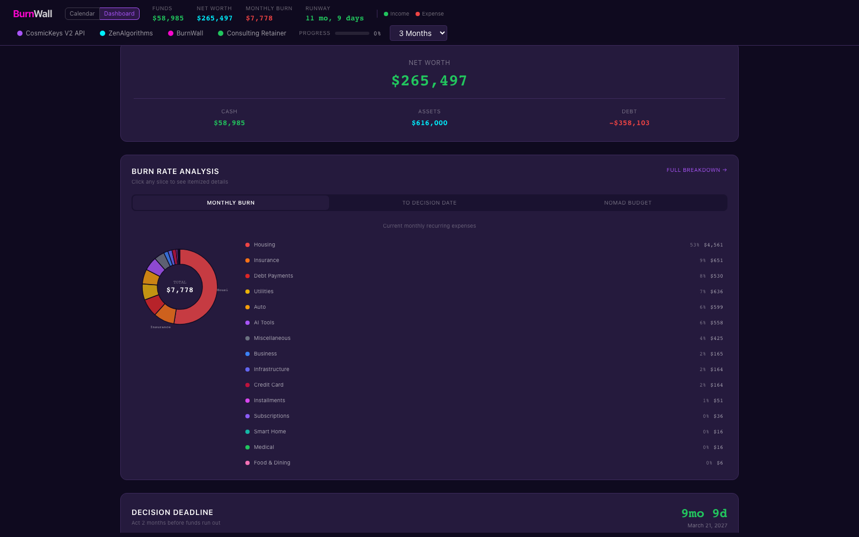Click the Miscellaneous row color dot
Image resolution: width=859 pixels, height=537 pixels.
247,338
